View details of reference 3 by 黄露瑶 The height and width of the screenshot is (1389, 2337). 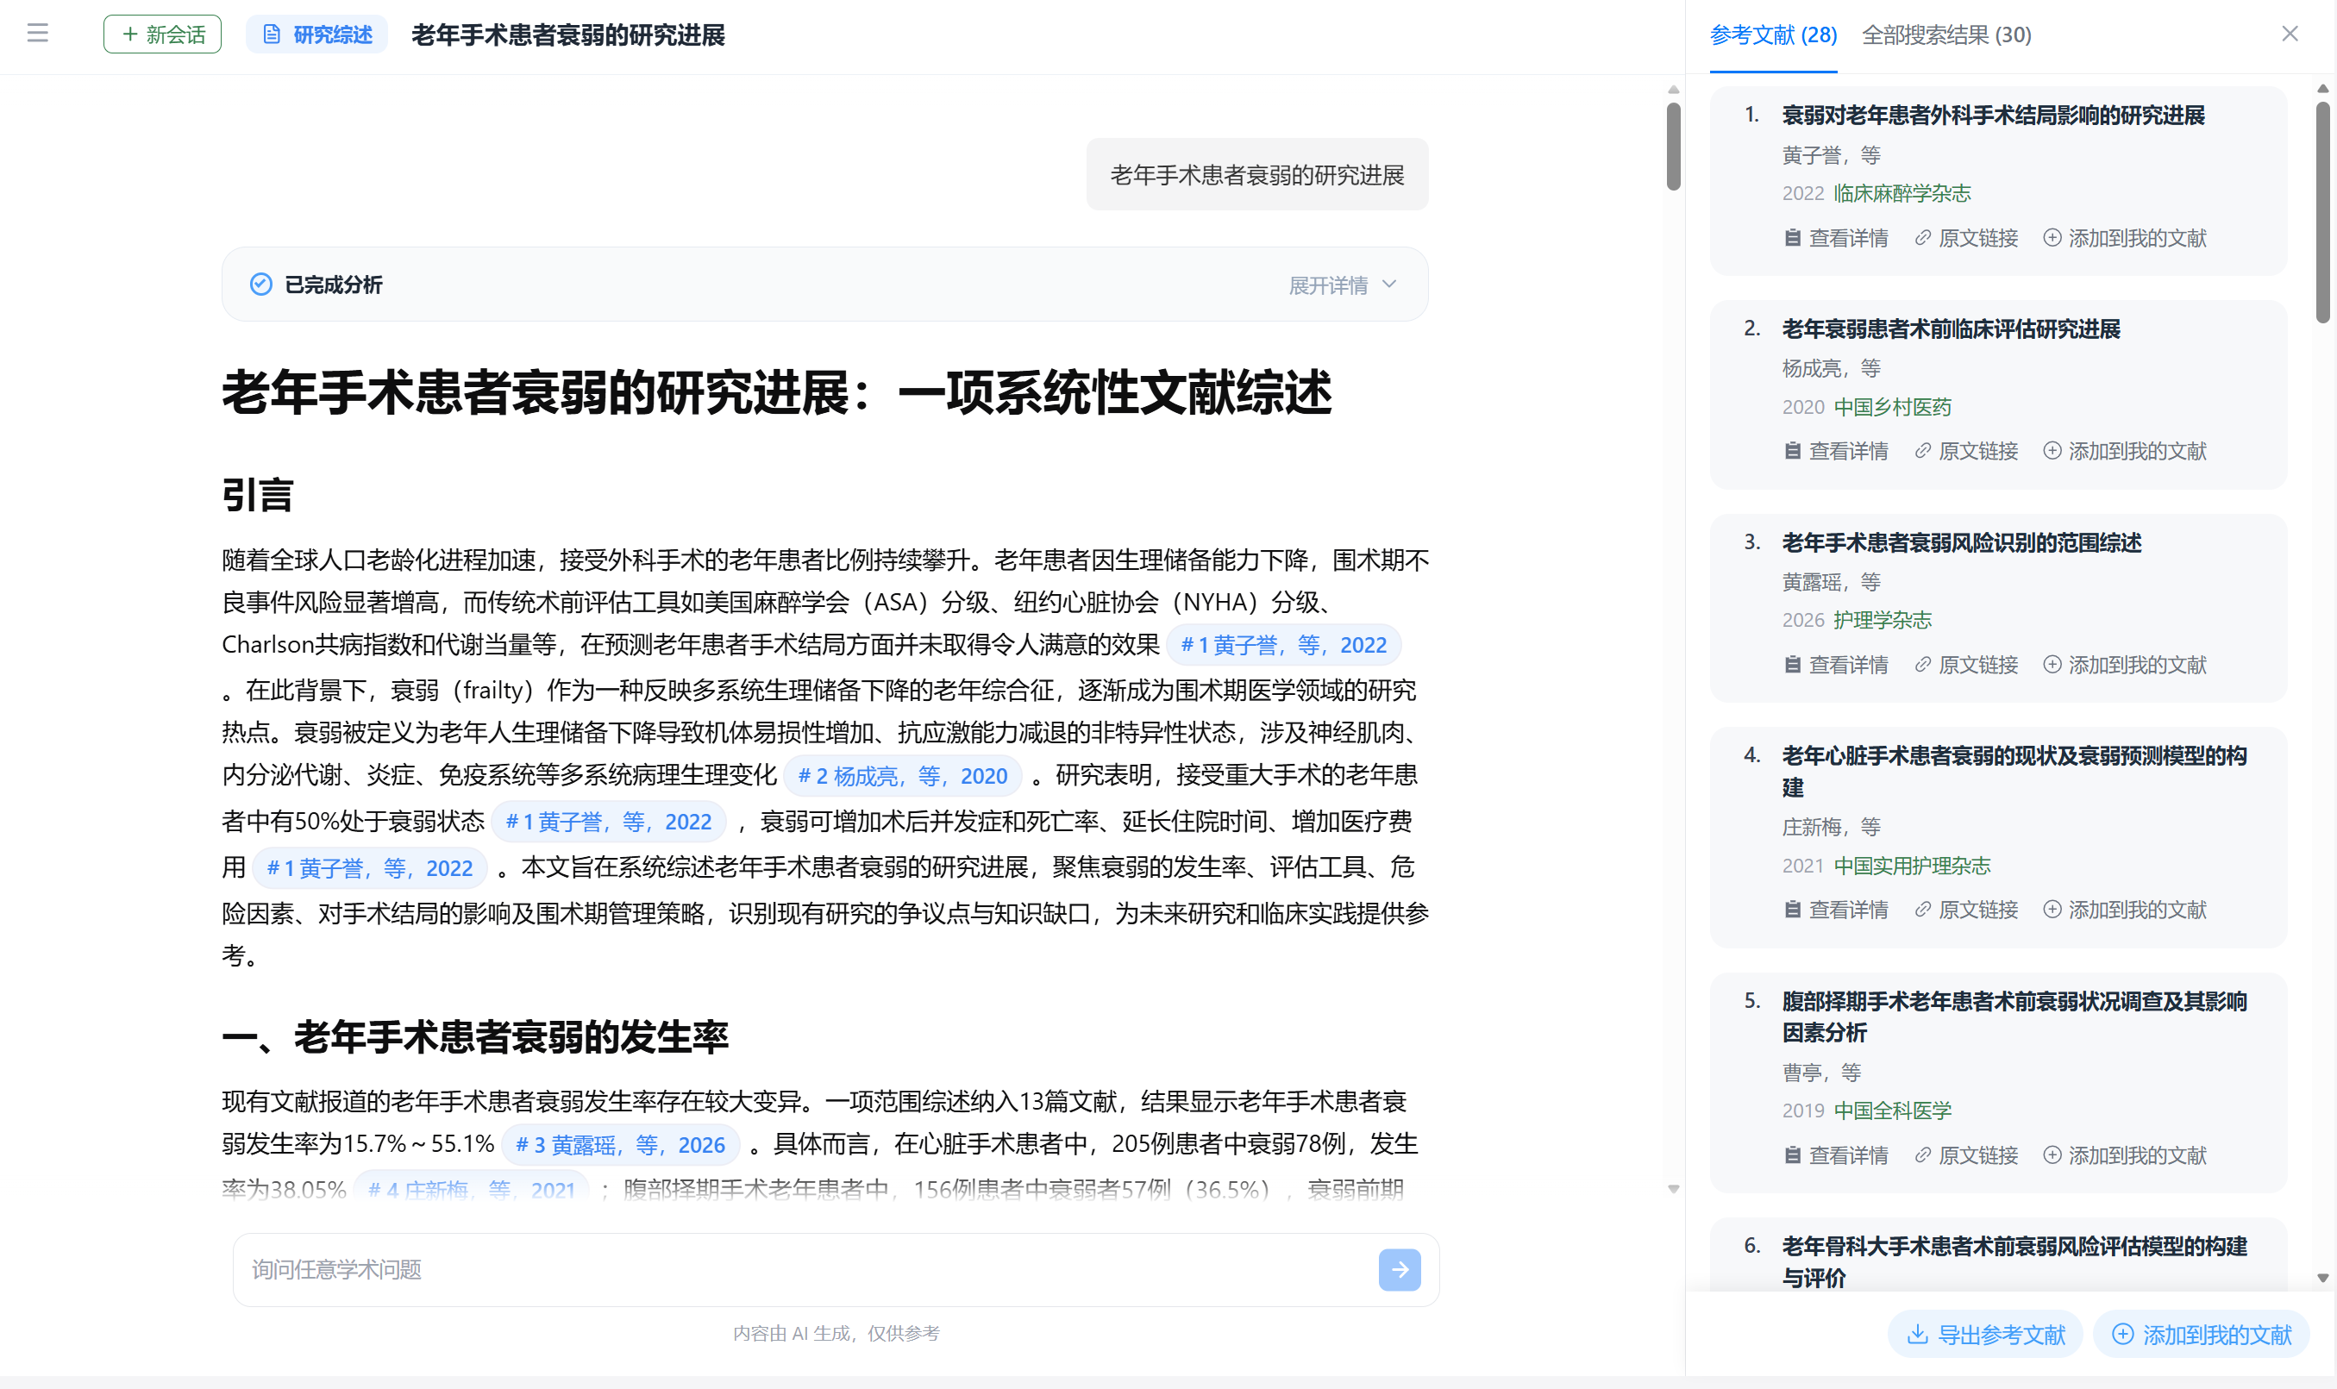point(1835,665)
